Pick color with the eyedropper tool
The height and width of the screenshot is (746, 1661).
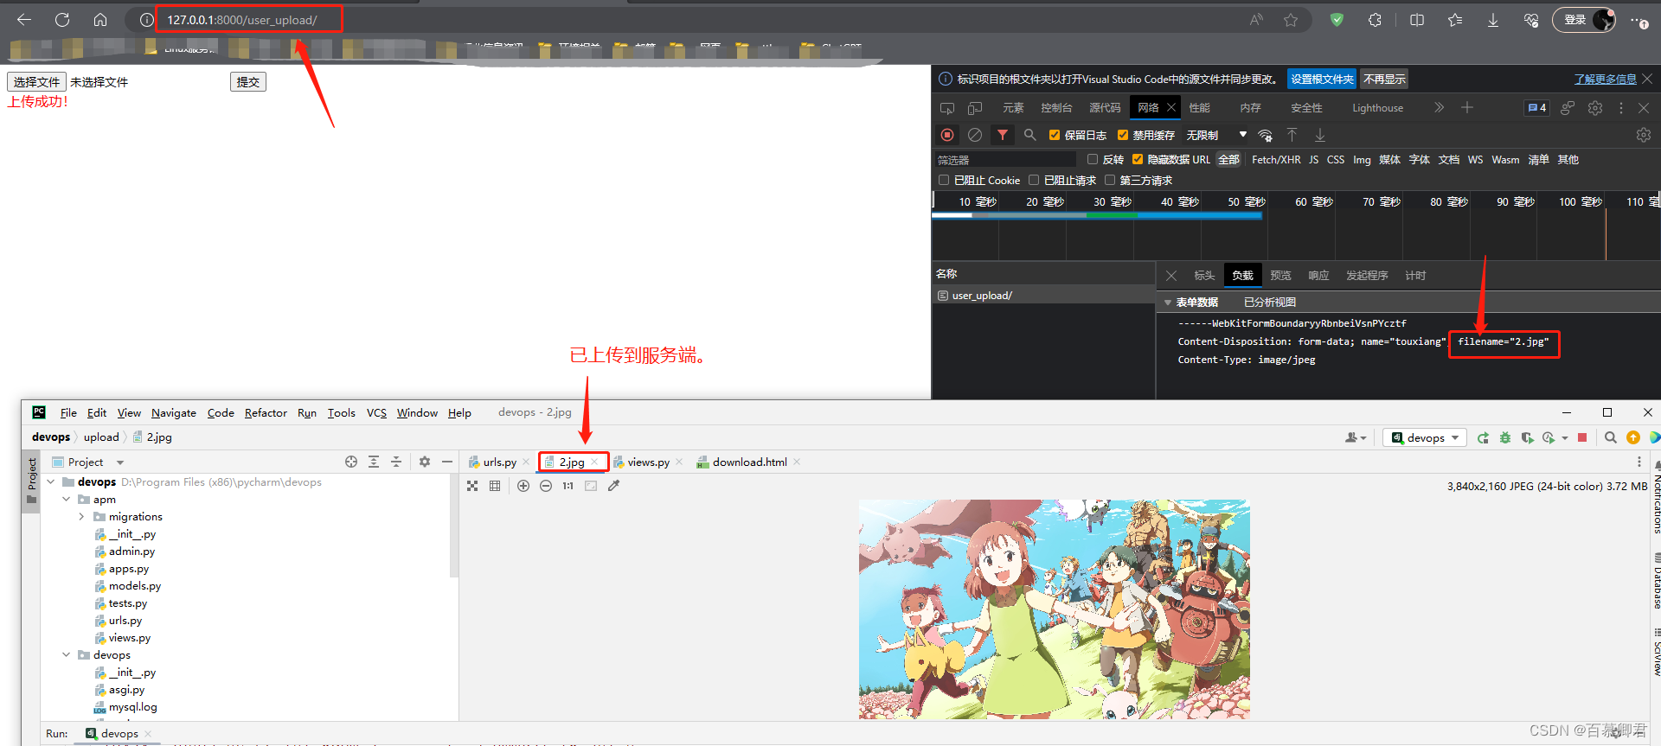(x=614, y=486)
